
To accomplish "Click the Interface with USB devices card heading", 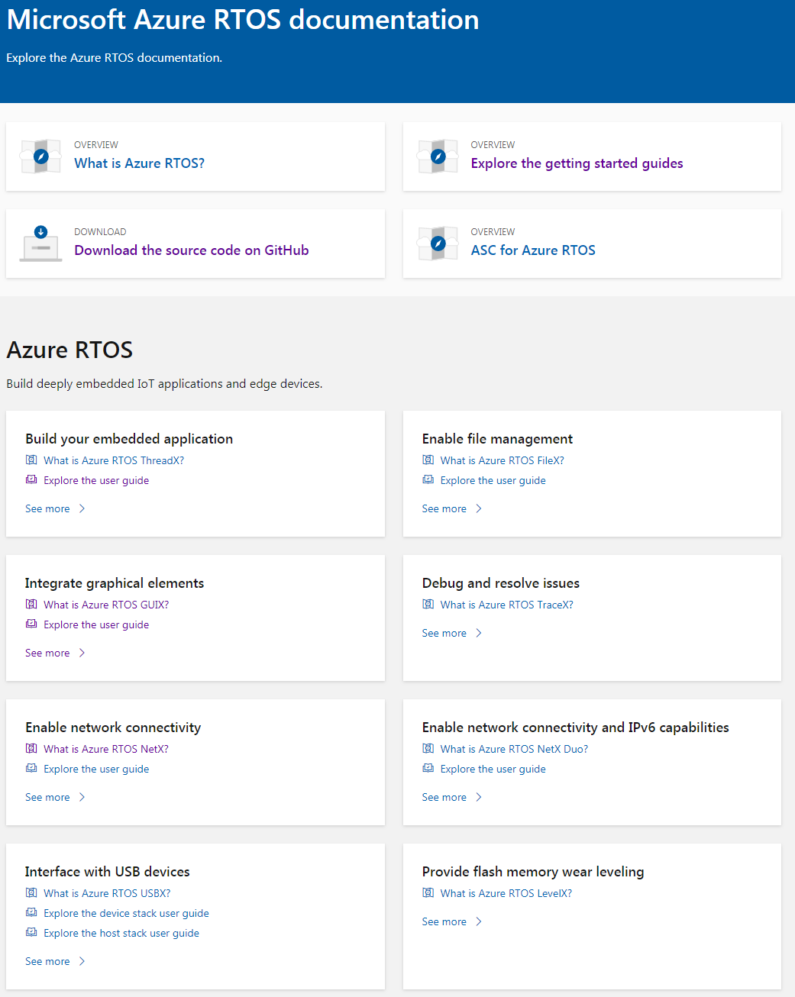I will point(108,872).
